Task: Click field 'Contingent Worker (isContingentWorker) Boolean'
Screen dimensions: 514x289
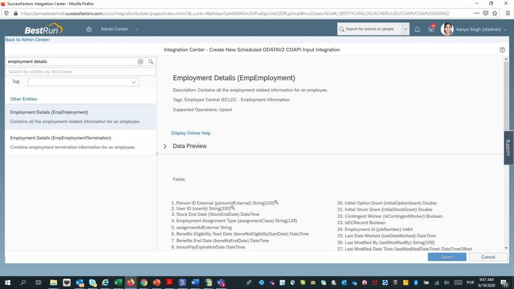Action: point(394,216)
